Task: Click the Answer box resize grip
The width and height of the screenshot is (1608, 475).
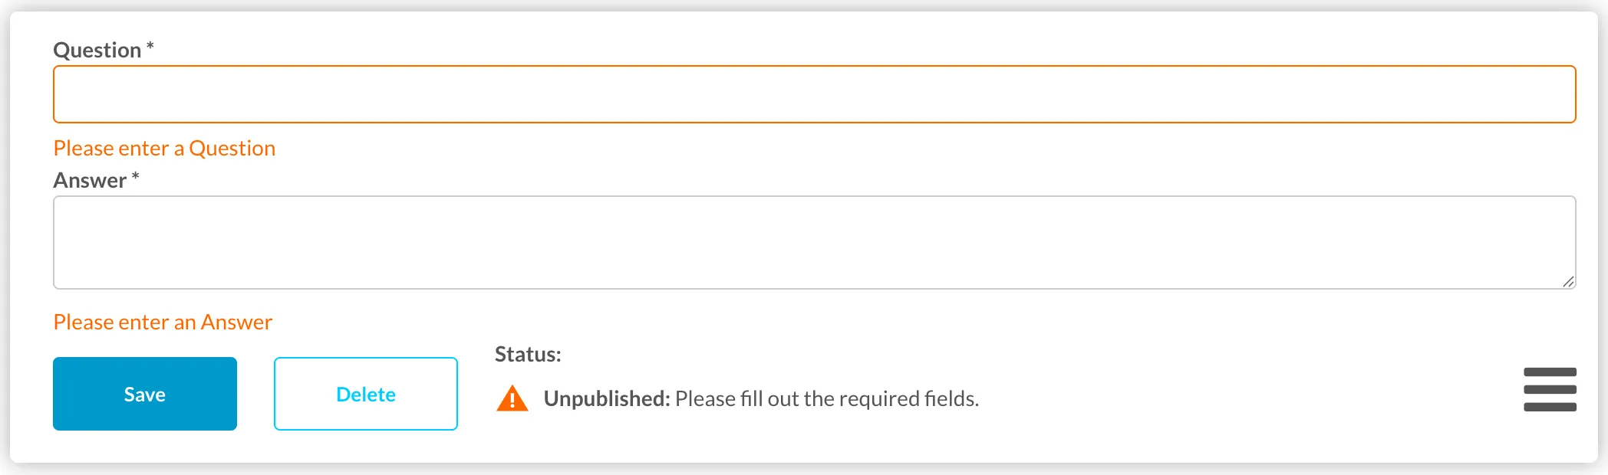Action: click(1568, 281)
